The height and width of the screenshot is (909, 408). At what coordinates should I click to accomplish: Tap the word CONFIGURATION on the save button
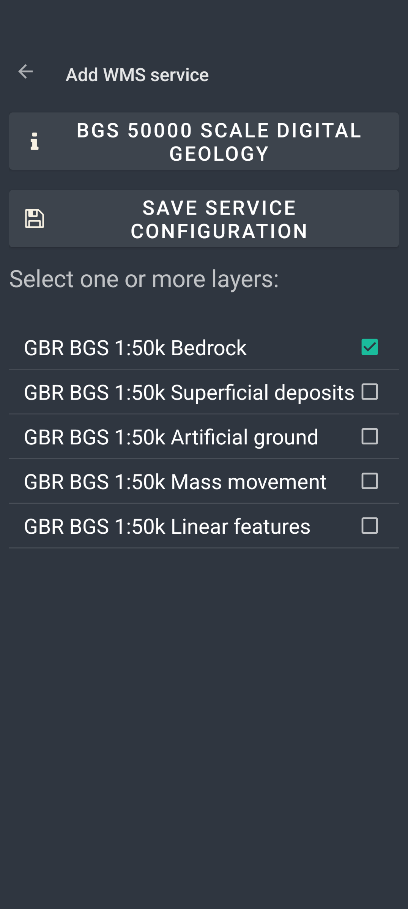(x=219, y=231)
